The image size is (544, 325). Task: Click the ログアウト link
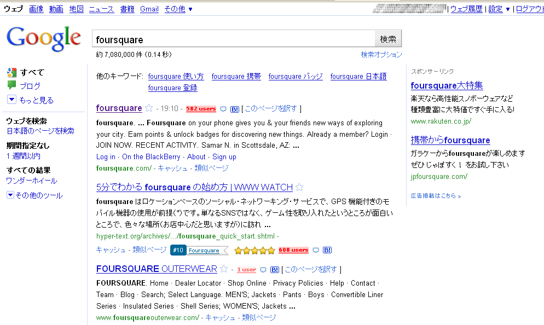pyautogui.click(x=530, y=9)
